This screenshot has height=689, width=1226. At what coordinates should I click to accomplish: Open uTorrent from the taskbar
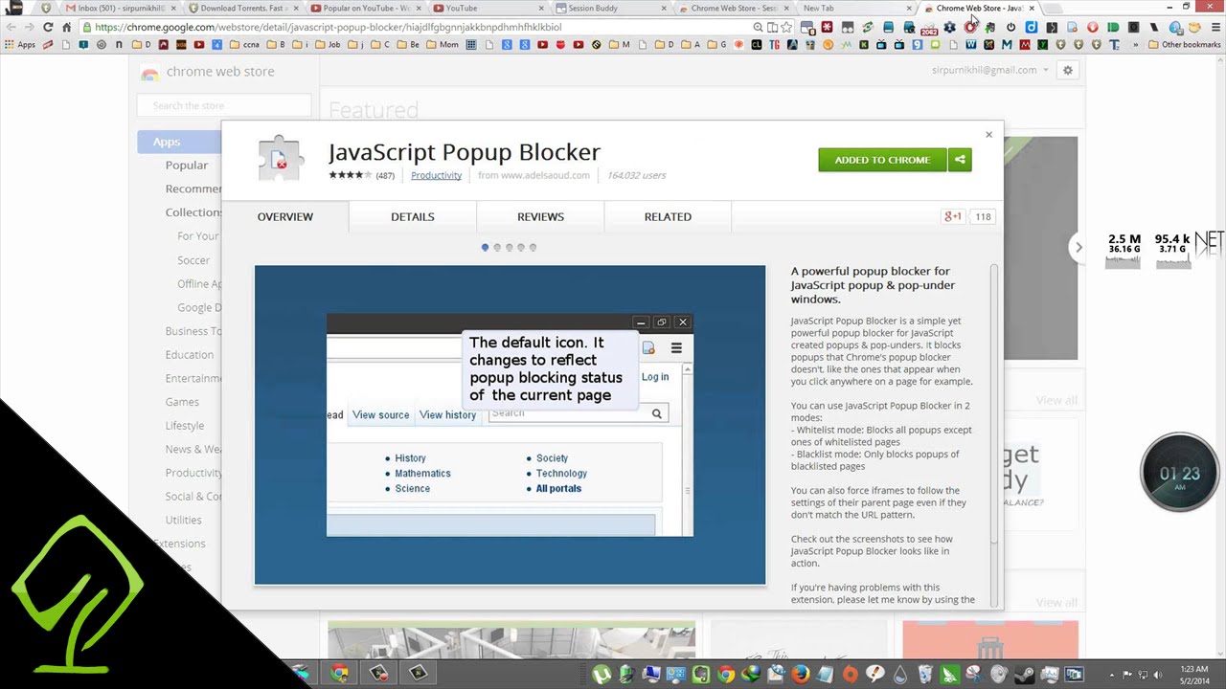[601, 675]
